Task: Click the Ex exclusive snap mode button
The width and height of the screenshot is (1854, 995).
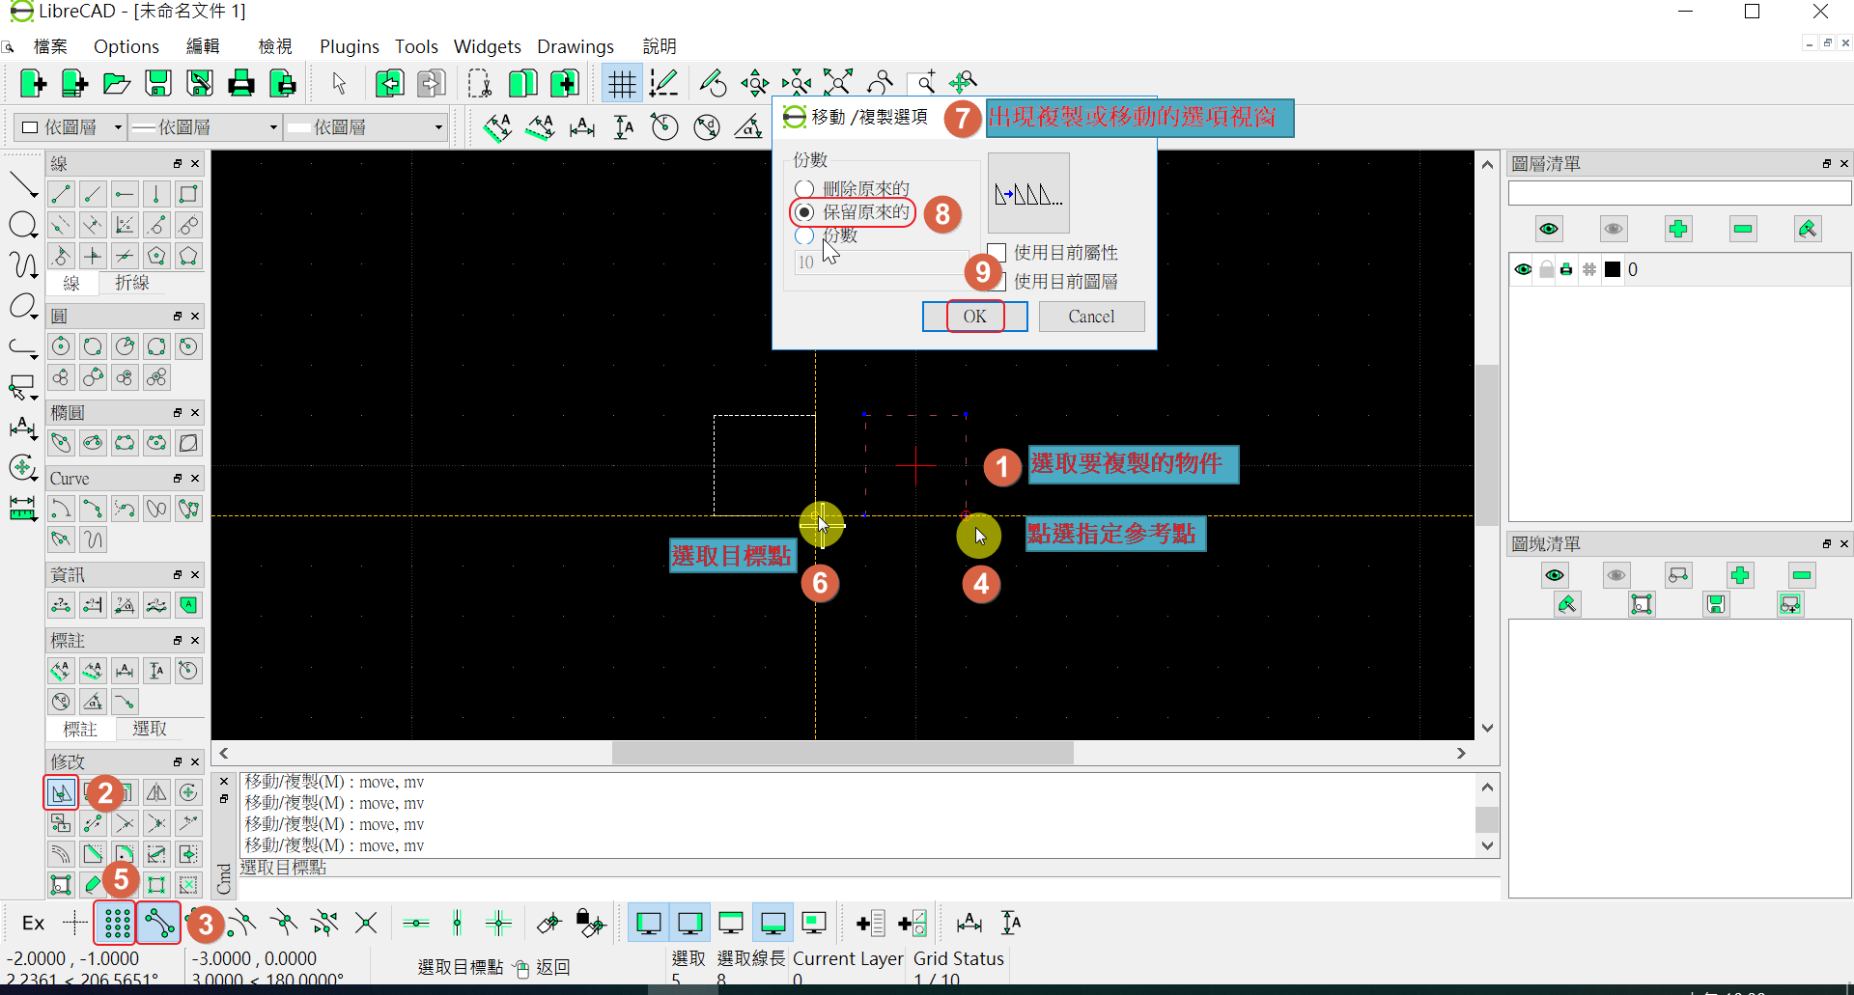Action: [33, 924]
